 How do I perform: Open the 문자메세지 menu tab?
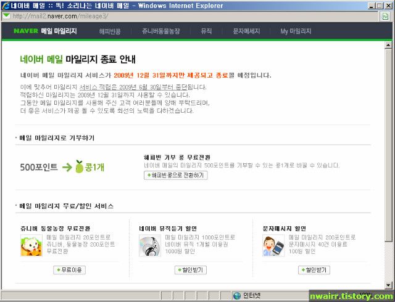246,31
